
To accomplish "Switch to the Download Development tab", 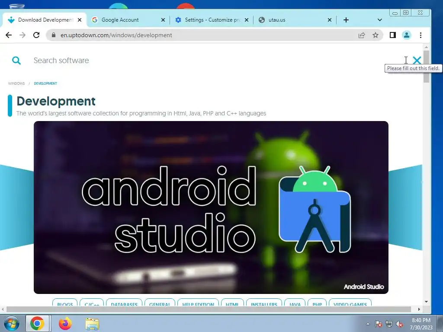I will tap(44, 20).
